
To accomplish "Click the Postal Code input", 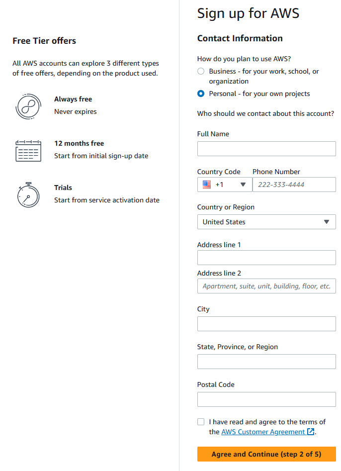I will tap(266, 399).
